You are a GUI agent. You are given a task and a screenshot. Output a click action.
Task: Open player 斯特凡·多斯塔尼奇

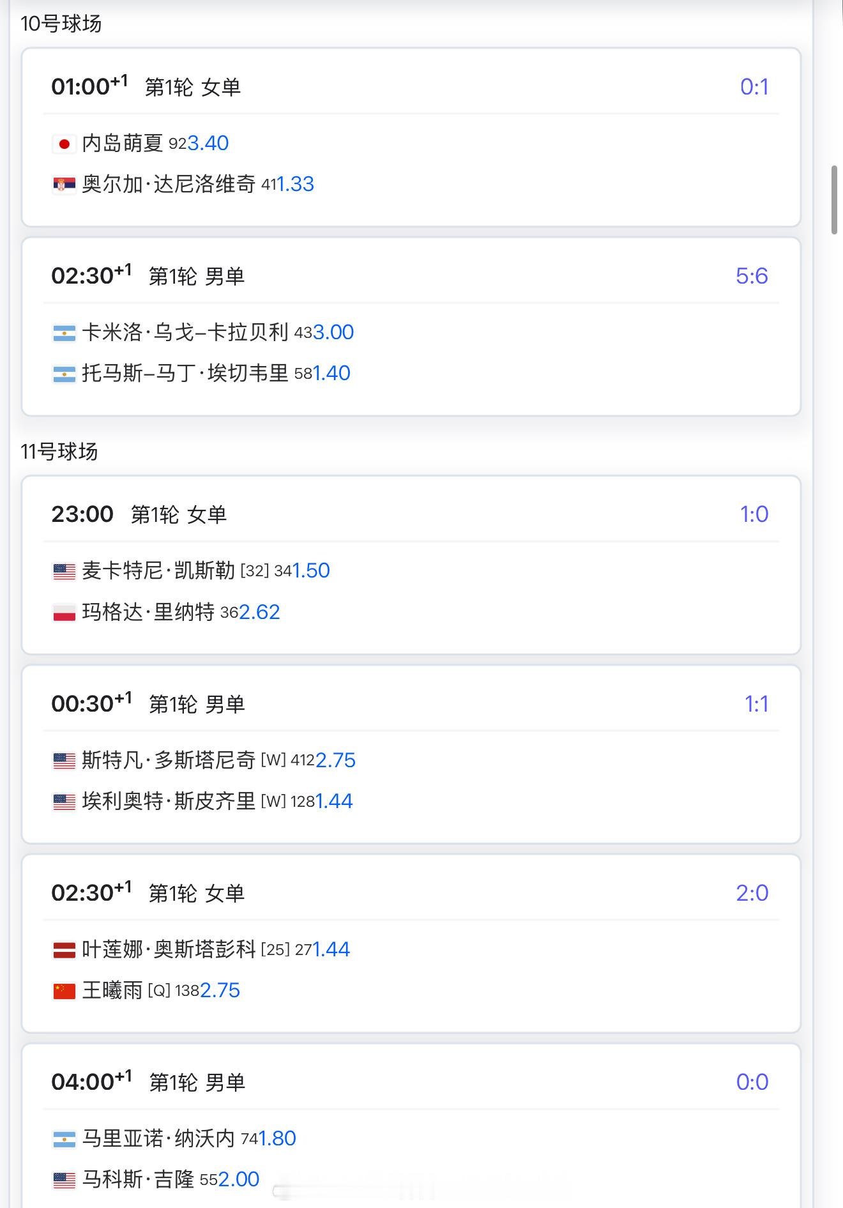tap(169, 760)
